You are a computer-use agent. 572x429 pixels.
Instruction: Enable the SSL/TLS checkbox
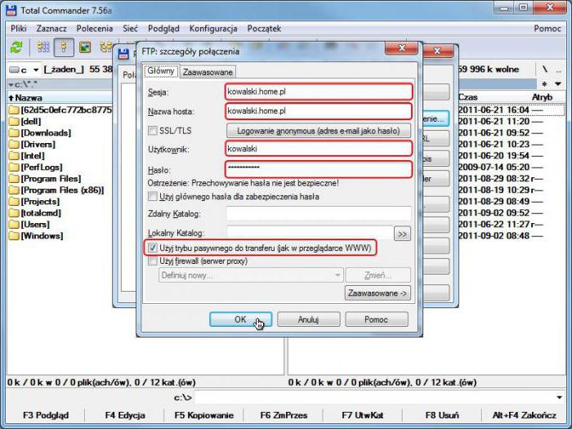click(153, 130)
